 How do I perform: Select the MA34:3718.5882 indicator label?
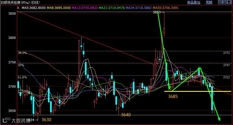[x=139, y=8]
